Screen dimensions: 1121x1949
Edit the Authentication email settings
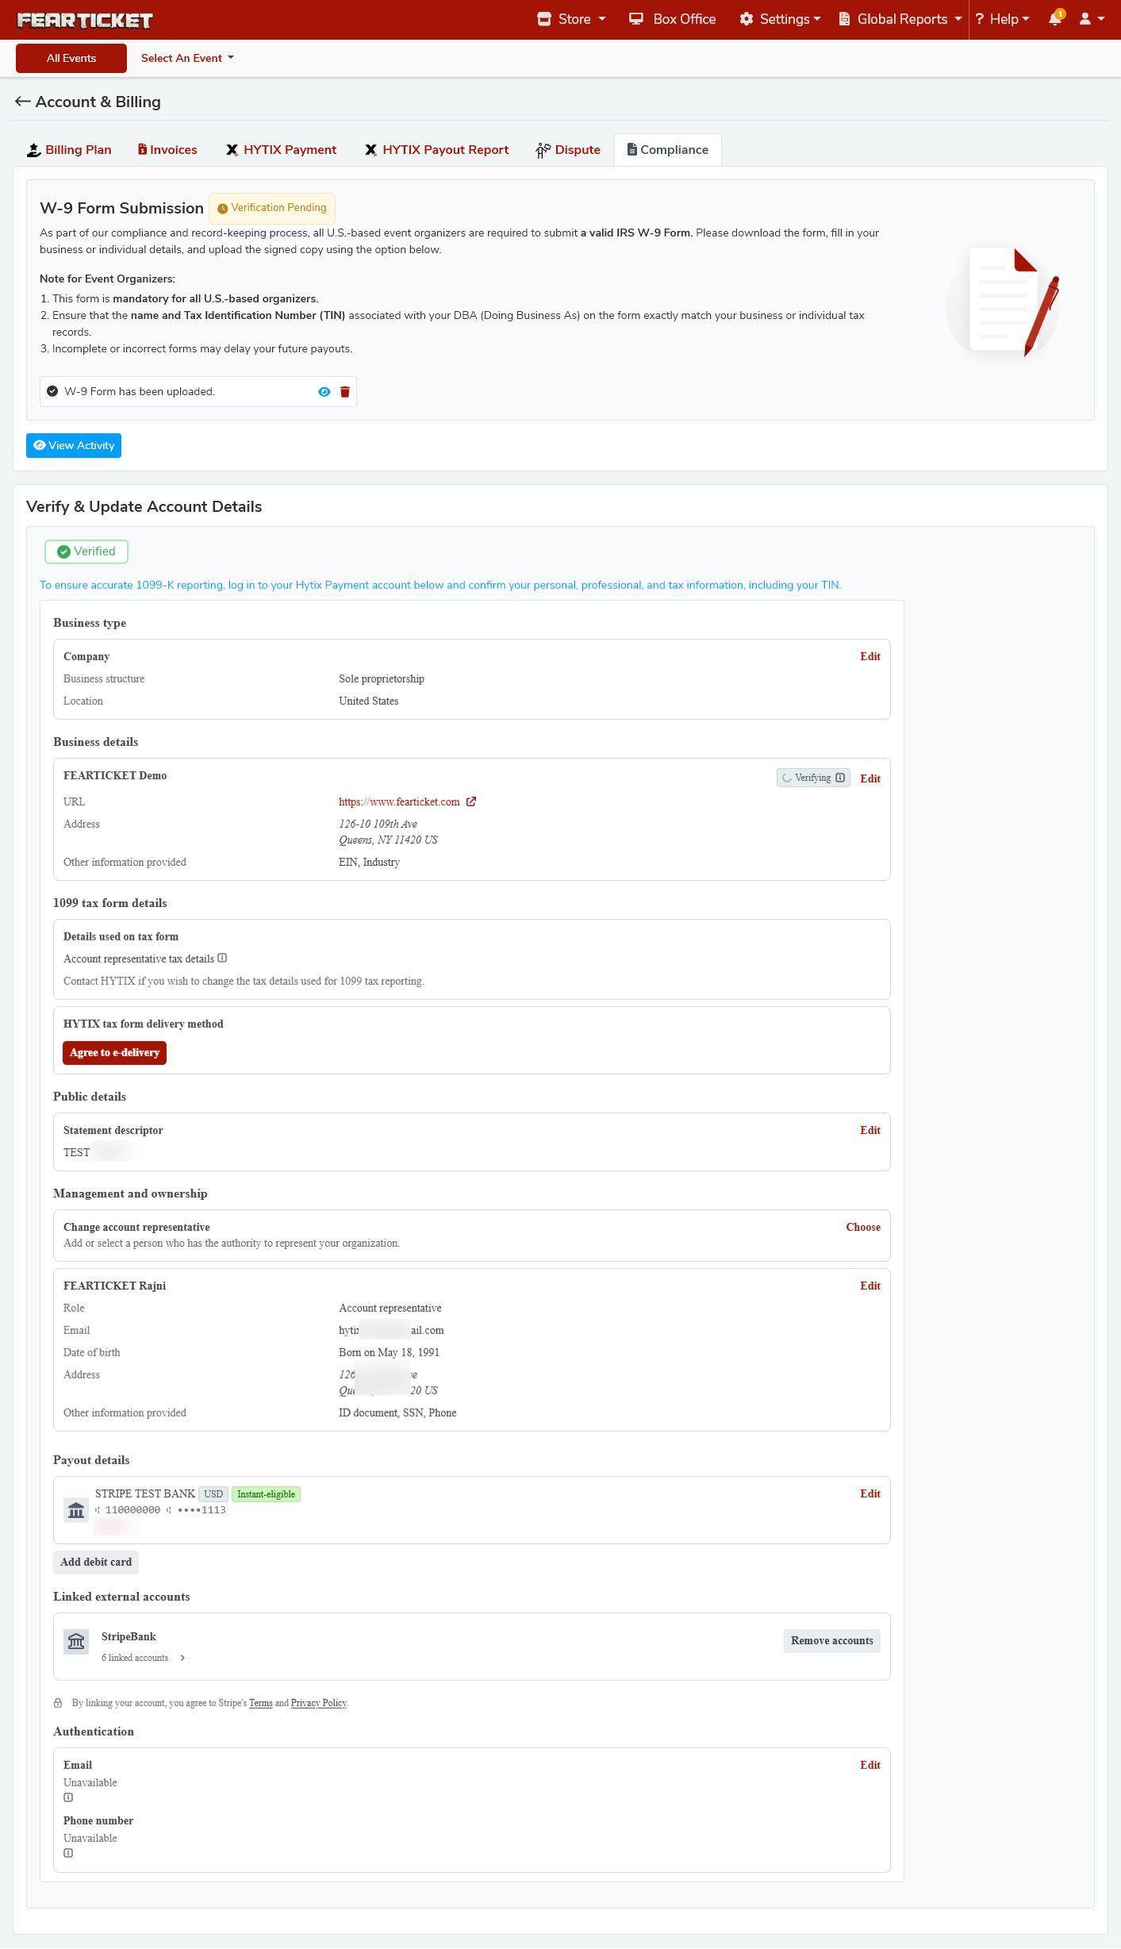(870, 1765)
